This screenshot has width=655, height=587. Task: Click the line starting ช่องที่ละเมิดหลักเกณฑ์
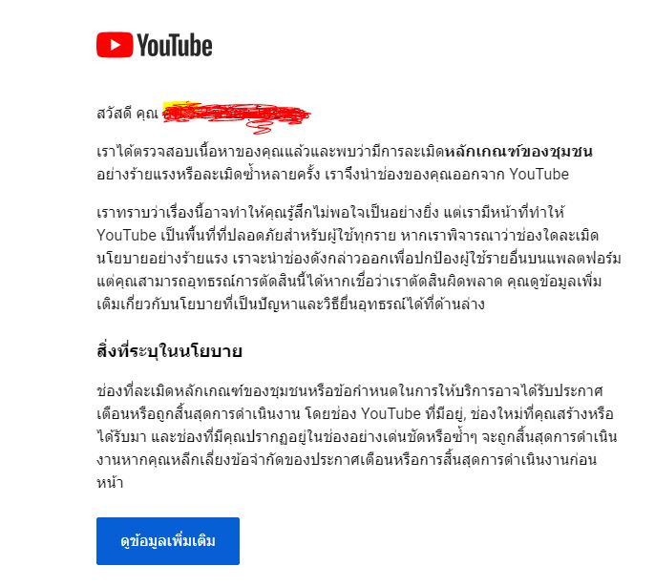tap(349, 391)
